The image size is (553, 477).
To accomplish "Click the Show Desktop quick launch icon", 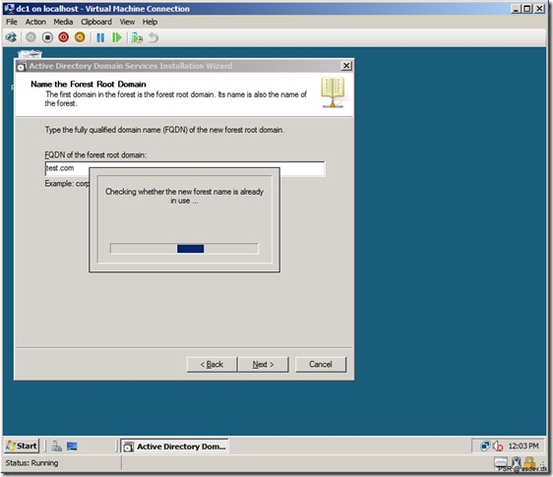I will click(72, 447).
